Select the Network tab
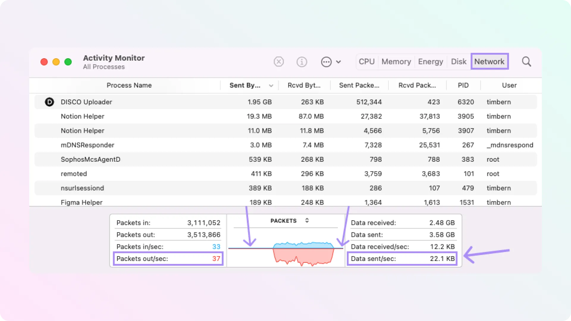The width and height of the screenshot is (571, 321). 489,62
